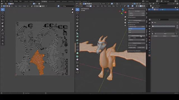
Task: Open the symmetry axis dropdown in UV Tools
Action: tap(139, 38)
